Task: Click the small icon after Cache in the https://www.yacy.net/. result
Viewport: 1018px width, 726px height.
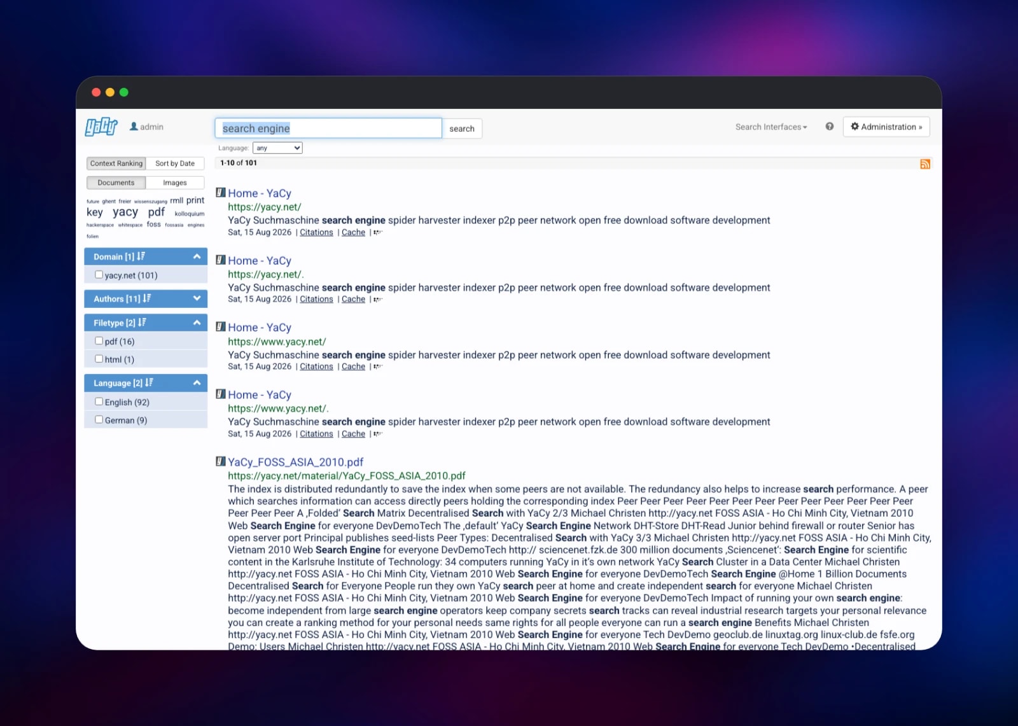Action: pos(378,435)
